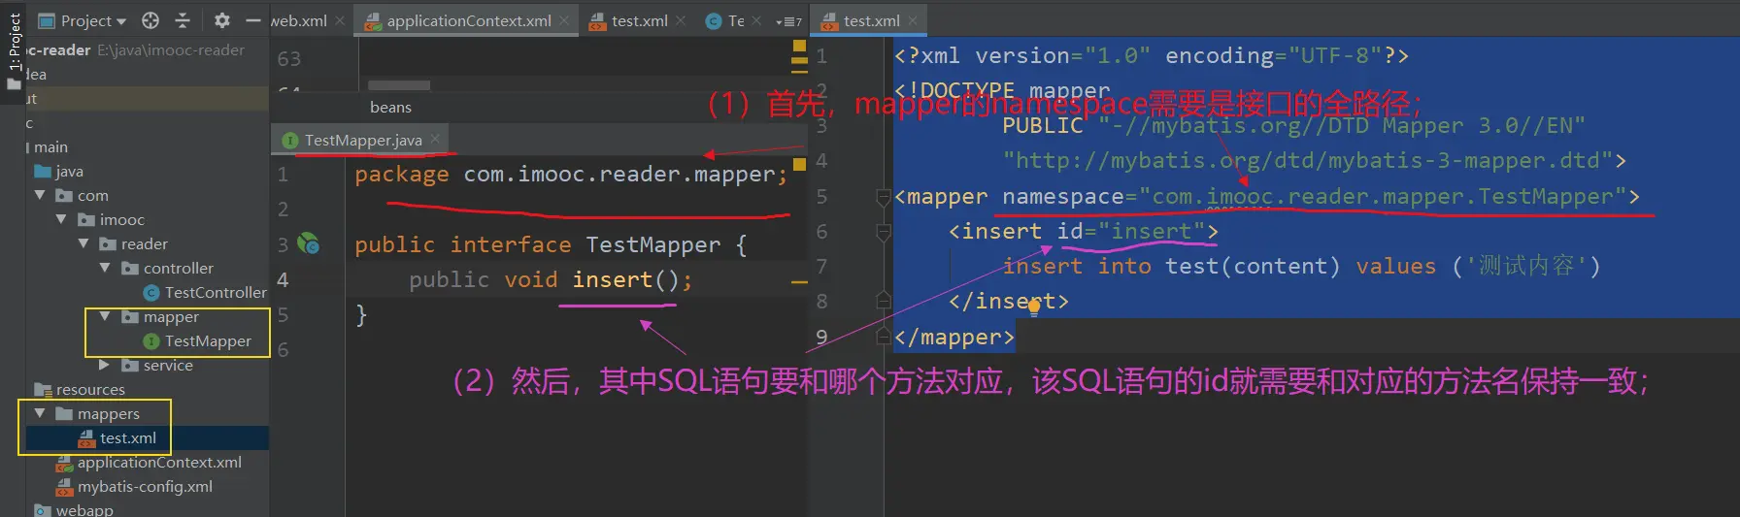This screenshot has height=517, width=1740.
Task: Click TestMapper interface name in code
Action: pyautogui.click(x=652, y=244)
